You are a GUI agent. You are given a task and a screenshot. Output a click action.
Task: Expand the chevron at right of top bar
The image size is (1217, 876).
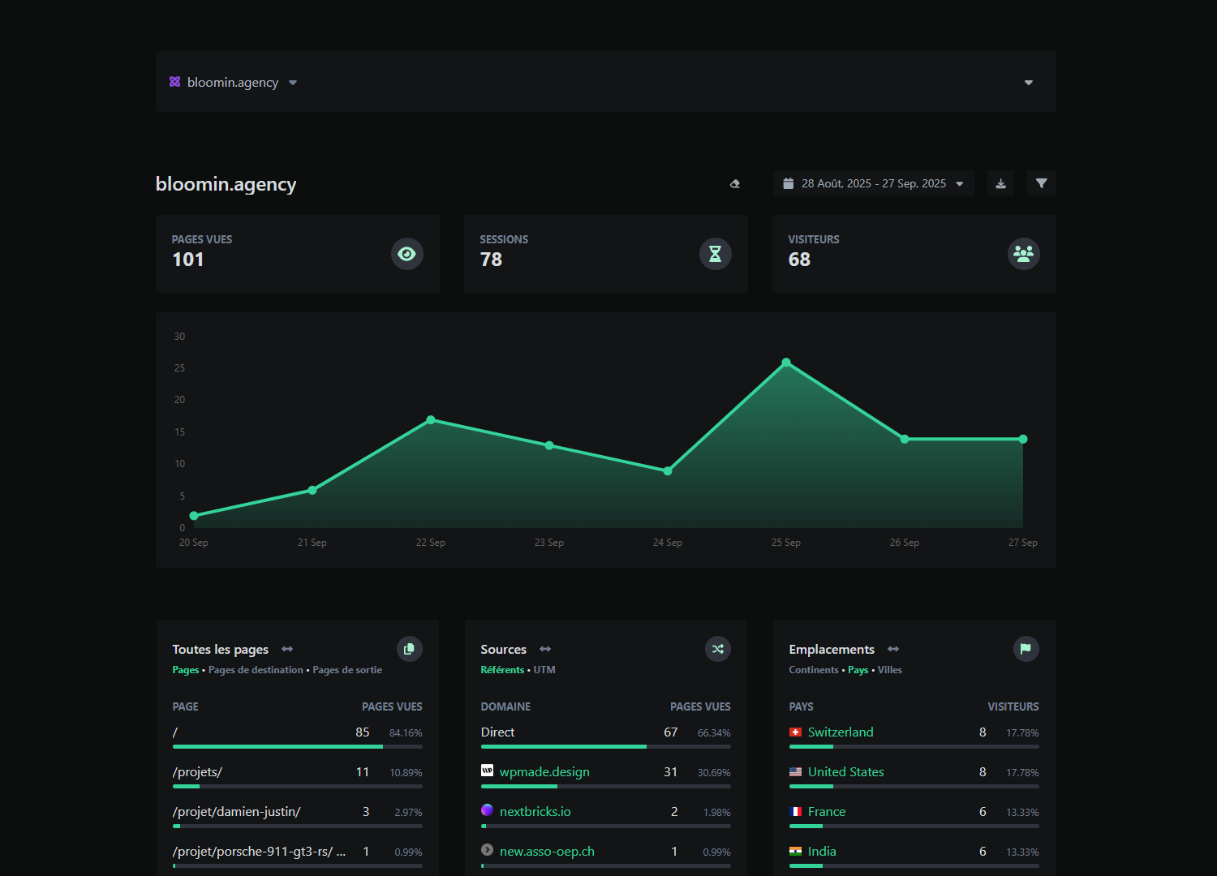tap(1028, 83)
